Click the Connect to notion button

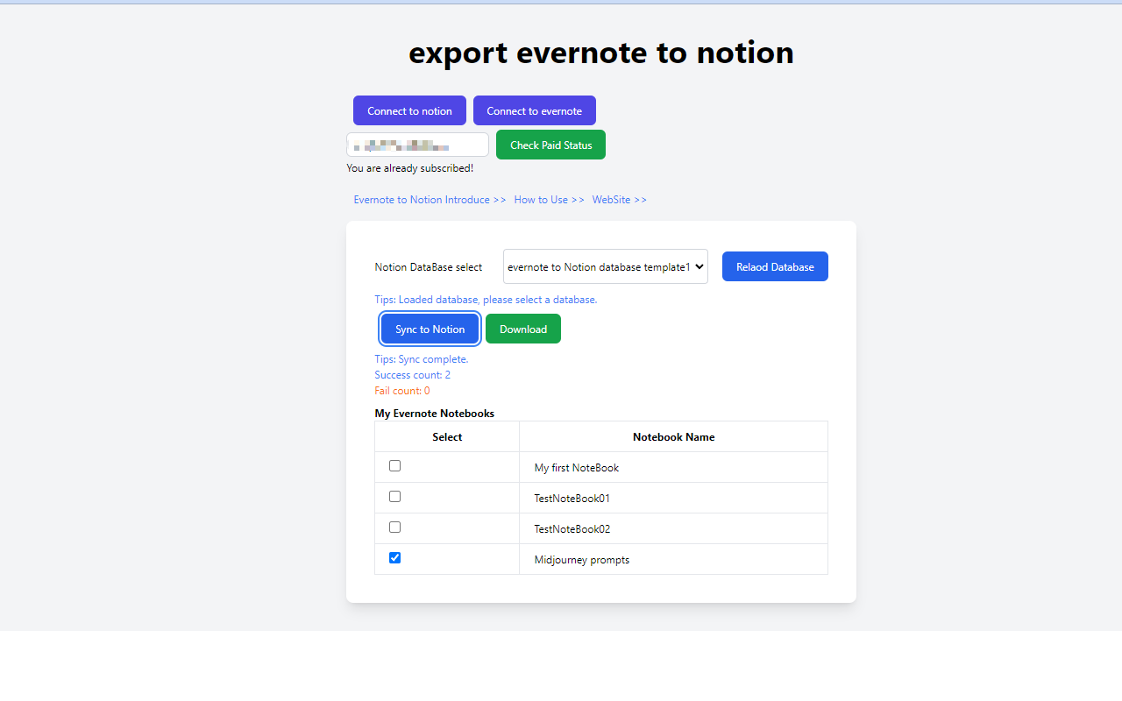point(409,110)
